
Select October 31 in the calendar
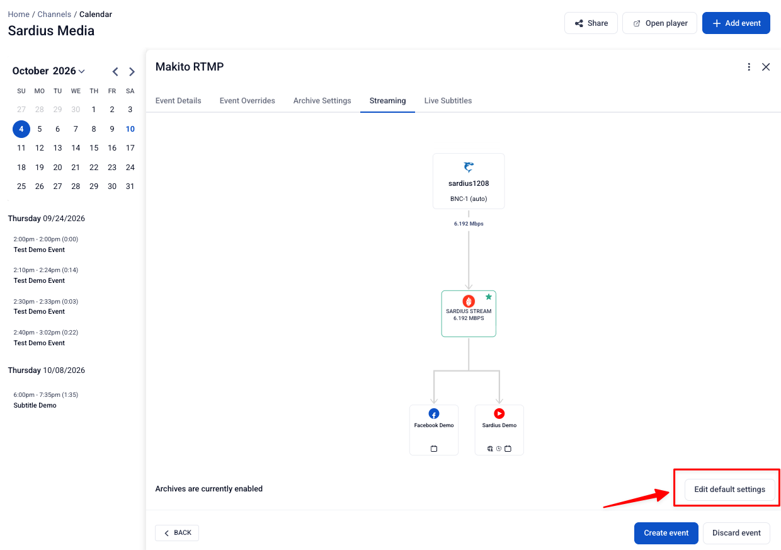pos(130,186)
